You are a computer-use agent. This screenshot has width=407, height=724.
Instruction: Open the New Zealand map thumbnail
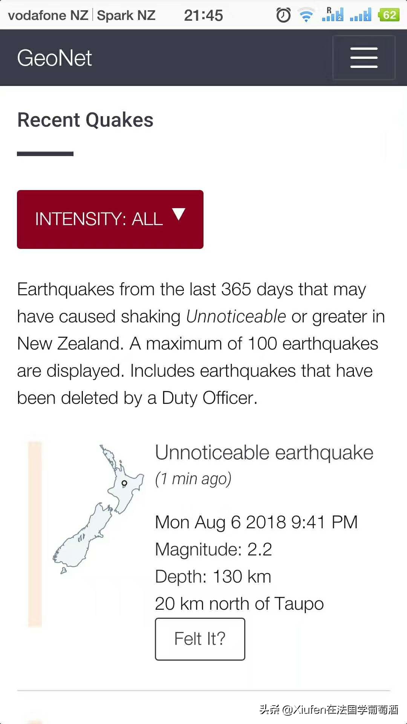coord(98,509)
